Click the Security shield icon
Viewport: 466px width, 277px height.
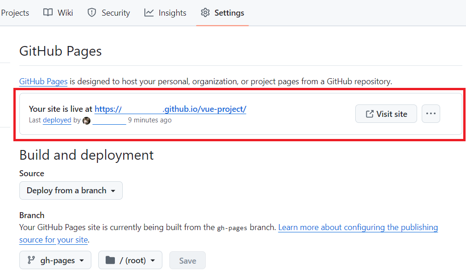pyautogui.click(x=92, y=12)
